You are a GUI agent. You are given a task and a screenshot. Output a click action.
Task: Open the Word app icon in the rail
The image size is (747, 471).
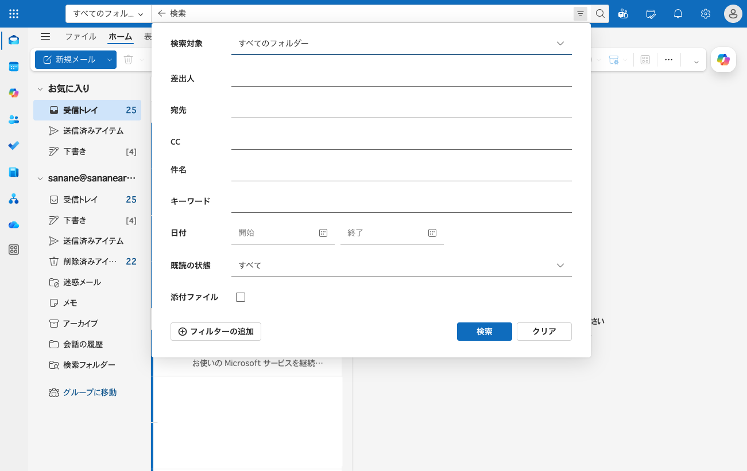coord(14,172)
